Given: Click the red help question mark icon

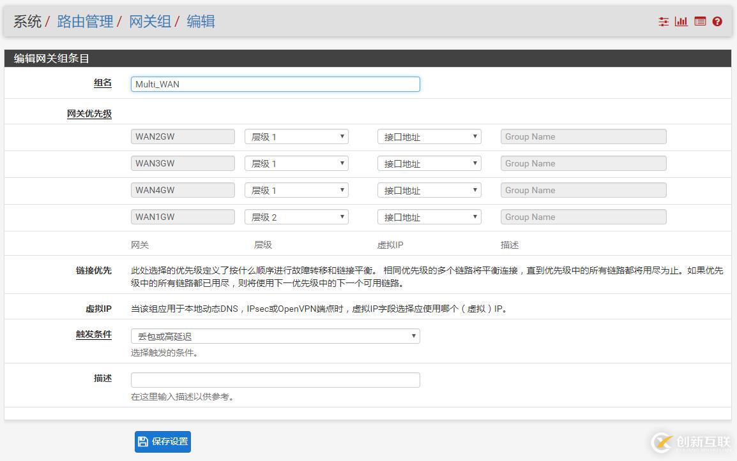Looking at the screenshot, I should [717, 21].
